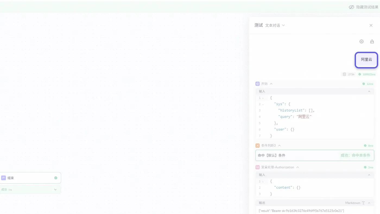Click the 输出 header label

[x=262, y=203]
